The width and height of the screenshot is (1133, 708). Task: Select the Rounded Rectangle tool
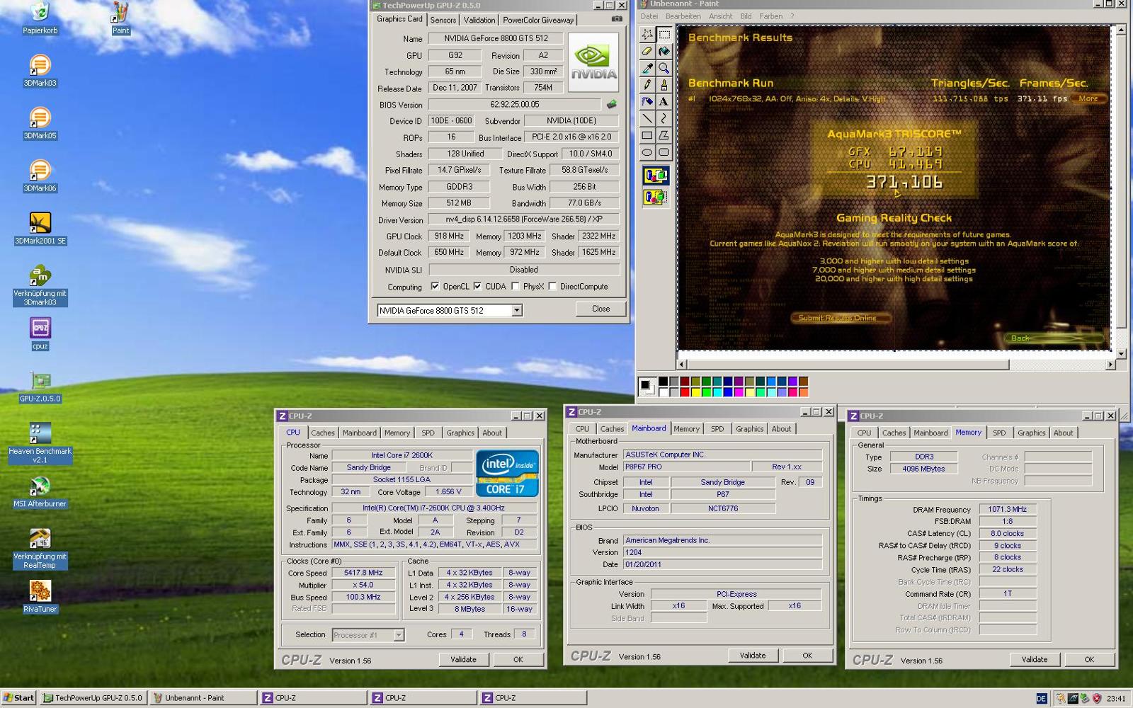(664, 153)
